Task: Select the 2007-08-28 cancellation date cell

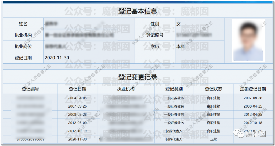Action: 253,98
